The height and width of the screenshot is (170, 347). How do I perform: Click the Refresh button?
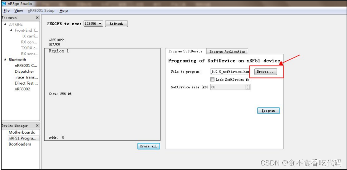point(116,24)
